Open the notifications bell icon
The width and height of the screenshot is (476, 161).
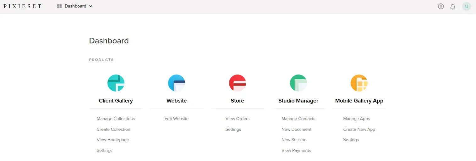[x=453, y=6]
